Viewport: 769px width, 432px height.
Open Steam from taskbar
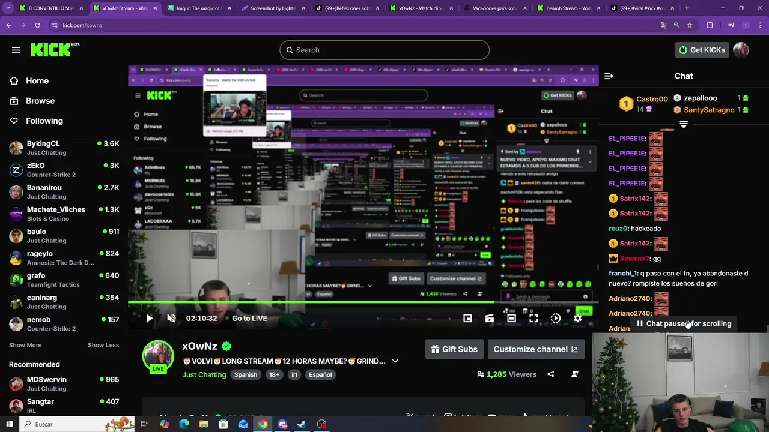click(302, 424)
